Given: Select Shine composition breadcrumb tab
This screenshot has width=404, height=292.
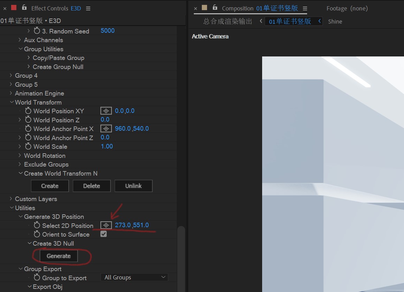Looking at the screenshot, I should click(x=335, y=22).
